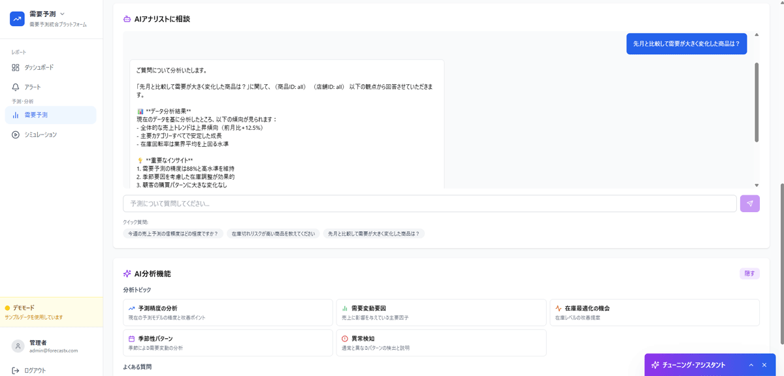Image resolution: width=784 pixels, height=376 pixels.
Task: Open the 異常検知 topic card
Action: click(442, 343)
